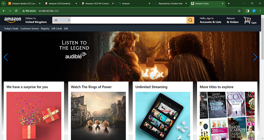This screenshot has width=264, height=140.
Task: Click 'More titles to explore' heading
Action: 217,87
